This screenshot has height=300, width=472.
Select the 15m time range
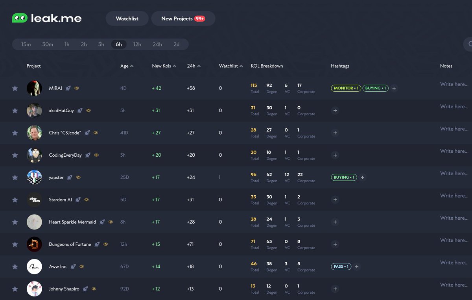click(x=26, y=44)
